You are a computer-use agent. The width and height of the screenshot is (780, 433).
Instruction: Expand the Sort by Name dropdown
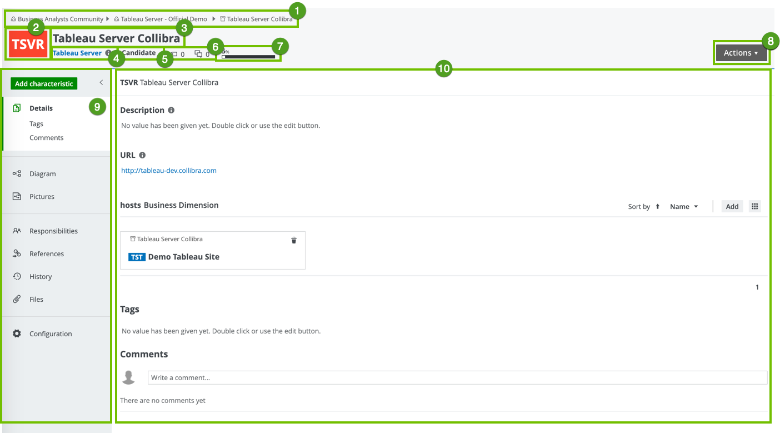tap(684, 207)
